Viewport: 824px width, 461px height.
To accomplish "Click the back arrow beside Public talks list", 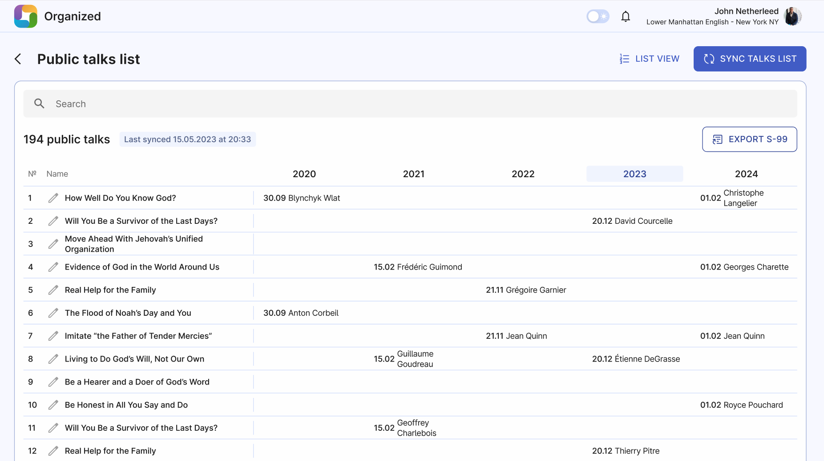I will point(18,59).
